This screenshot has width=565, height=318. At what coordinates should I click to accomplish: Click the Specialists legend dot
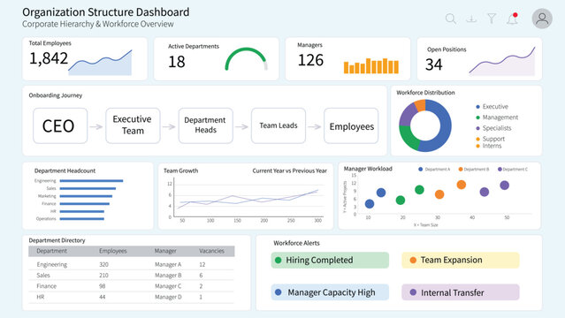click(477, 128)
